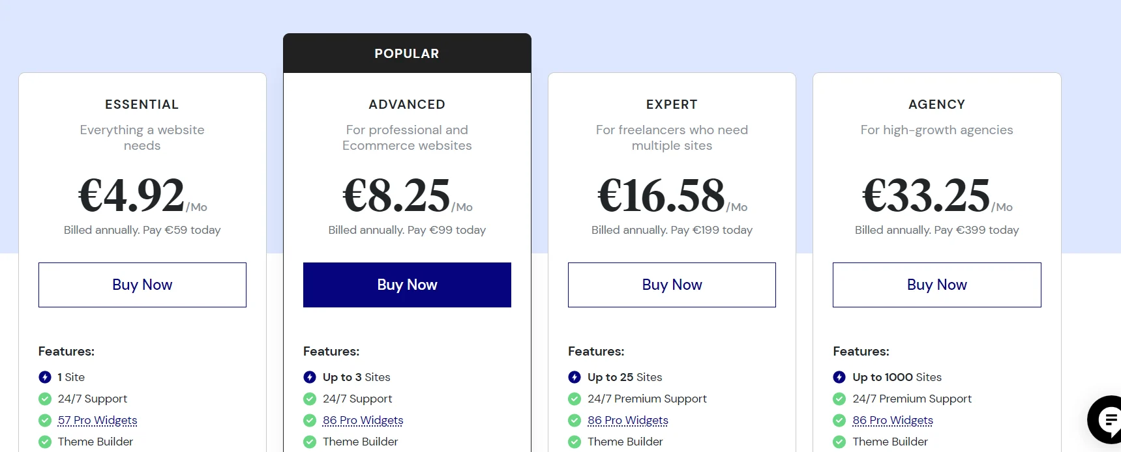Open the 86 Pro Widgets link in Agency plan

[x=893, y=420]
